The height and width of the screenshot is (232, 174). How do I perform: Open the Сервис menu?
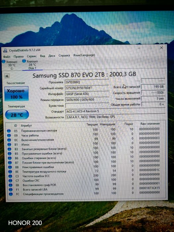pos(32,56)
